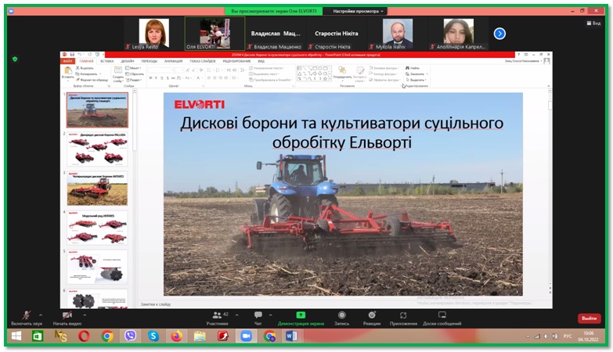Open Доски сообщений whiteboards
This screenshot has width=613, height=352.
[442, 318]
